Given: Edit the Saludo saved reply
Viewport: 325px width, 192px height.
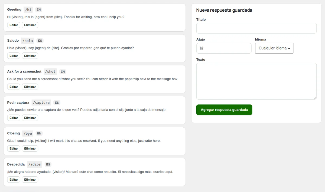Looking at the screenshot, I should point(14,56).
